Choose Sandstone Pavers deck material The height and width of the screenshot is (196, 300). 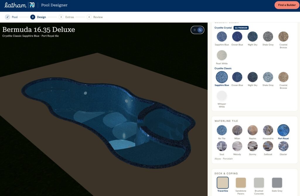[x=241, y=183]
